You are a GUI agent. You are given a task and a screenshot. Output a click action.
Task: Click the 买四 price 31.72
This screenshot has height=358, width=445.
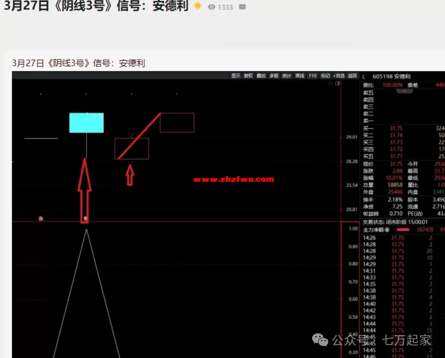[x=396, y=149]
